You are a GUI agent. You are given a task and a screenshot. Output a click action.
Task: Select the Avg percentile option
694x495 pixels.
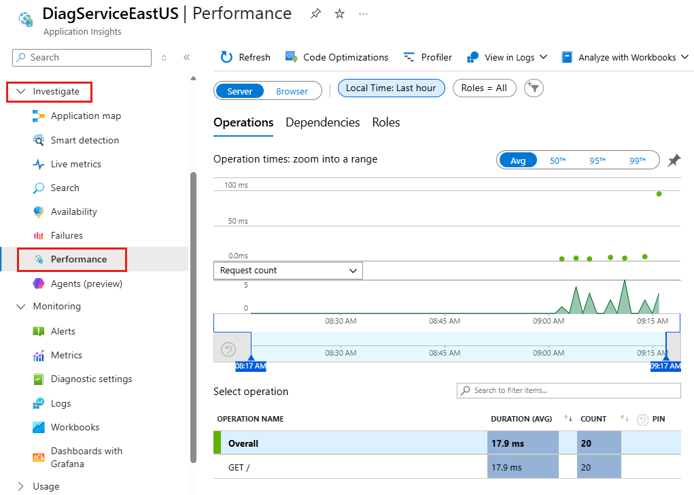click(518, 160)
